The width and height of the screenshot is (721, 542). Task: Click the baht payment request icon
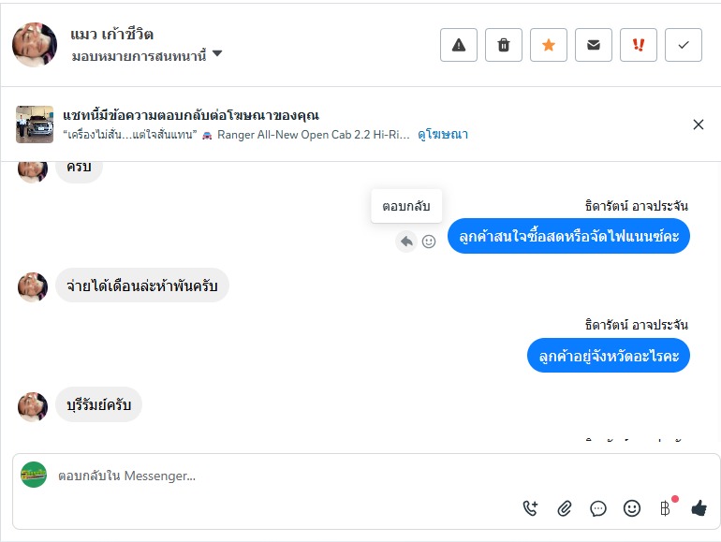click(666, 508)
